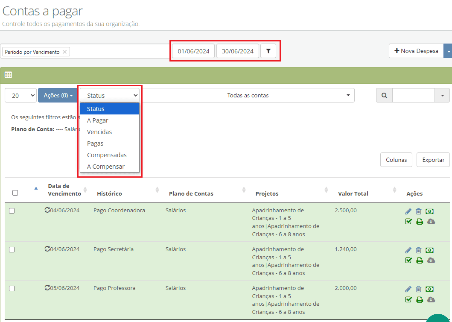Print the Pago Professora entry
This screenshot has width=452, height=322.
(x=420, y=299)
